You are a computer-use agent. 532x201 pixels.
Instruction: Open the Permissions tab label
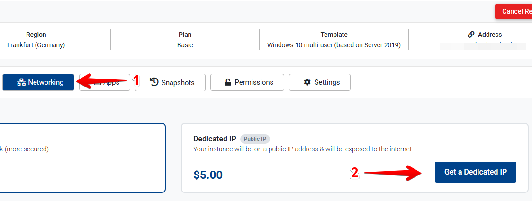coord(254,82)
